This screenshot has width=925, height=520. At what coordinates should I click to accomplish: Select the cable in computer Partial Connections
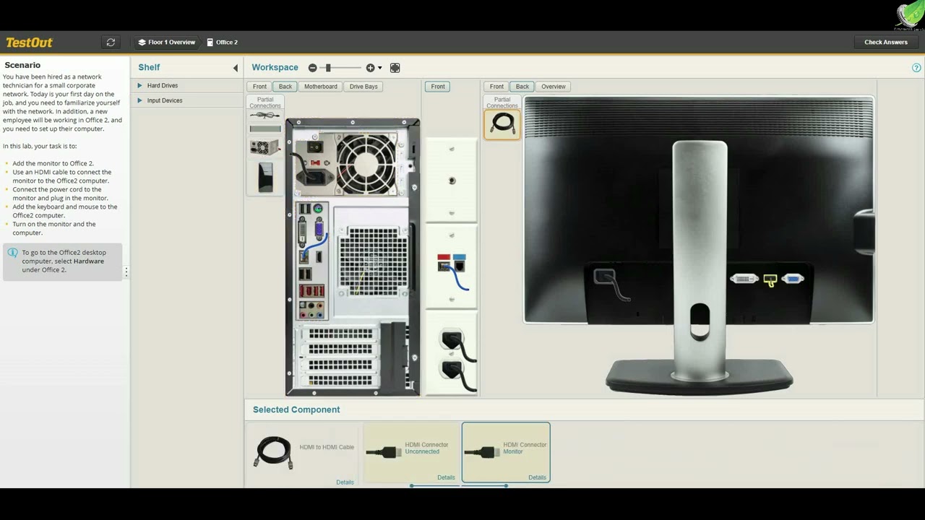[265, 115]
